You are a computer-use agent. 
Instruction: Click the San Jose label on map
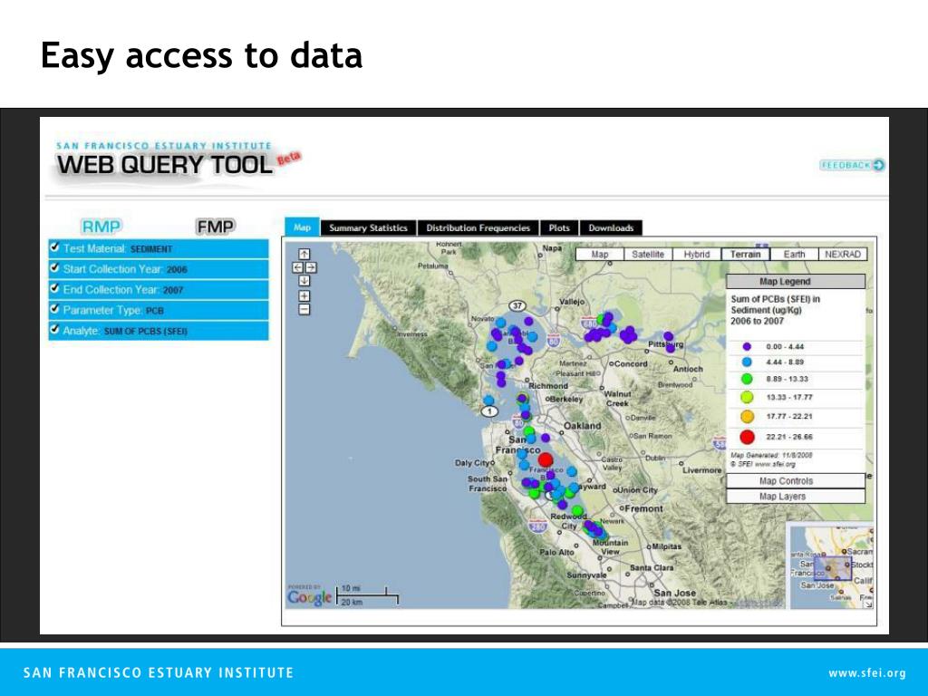tap(674, 593)
